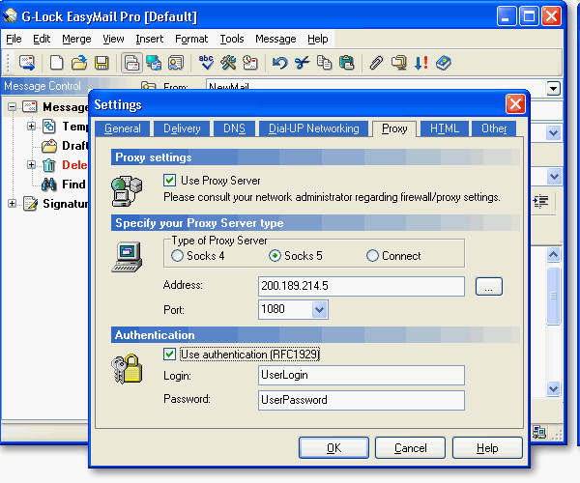Open settings via crossed tools icon

[x=228, y=63]
